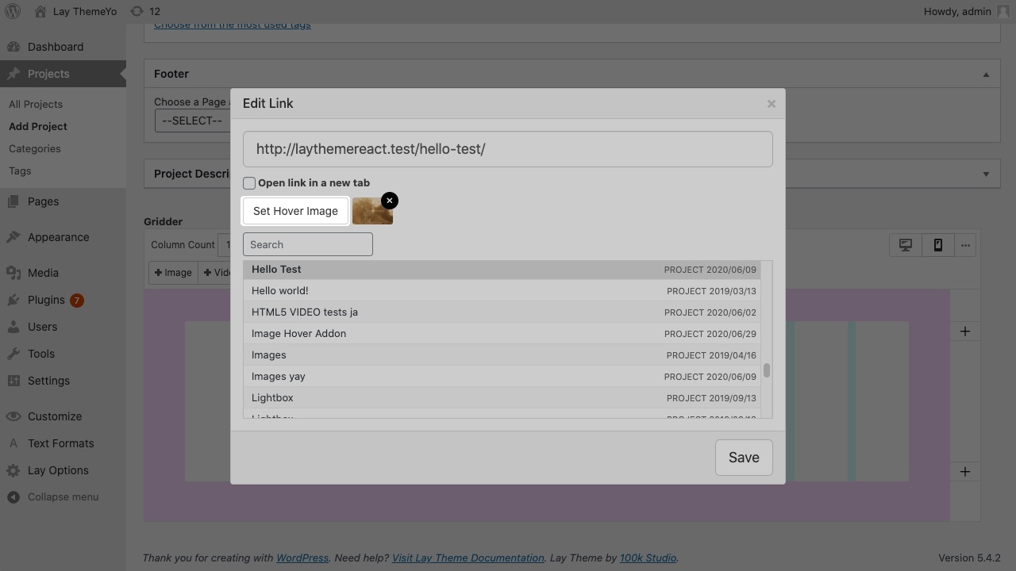Select Hello Test in link list
Image resolution: width=1016 pixels, height=571 pixels.
(x=502, y=270)
